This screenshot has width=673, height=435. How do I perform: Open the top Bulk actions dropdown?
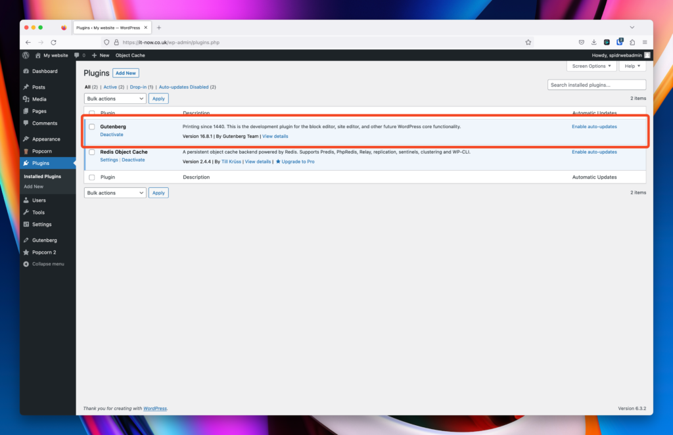point(115,99)
